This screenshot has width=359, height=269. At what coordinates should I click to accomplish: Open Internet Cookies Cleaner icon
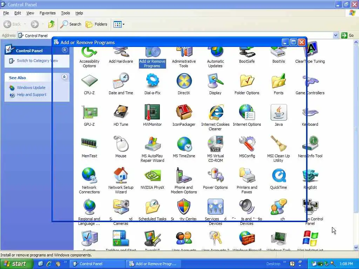(216, 112)
